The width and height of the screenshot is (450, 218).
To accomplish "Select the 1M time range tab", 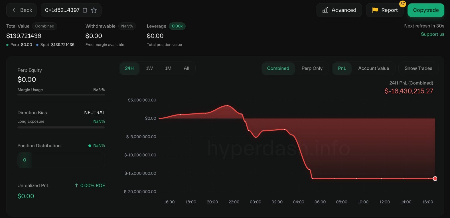I will pyautogui.click(x=168, y=68).
